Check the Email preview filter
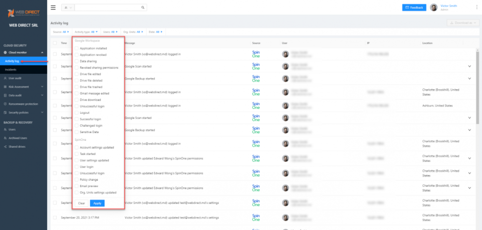Screen dimensions: 482x230 pyautogui.click(x=77, y=186)
